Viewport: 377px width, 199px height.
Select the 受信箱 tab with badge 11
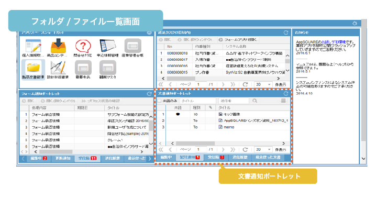click(87, 158)
